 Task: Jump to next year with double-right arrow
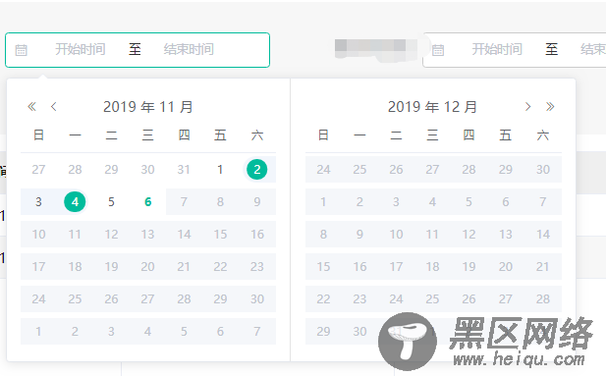pyautogui.click(x=550, y=106)
